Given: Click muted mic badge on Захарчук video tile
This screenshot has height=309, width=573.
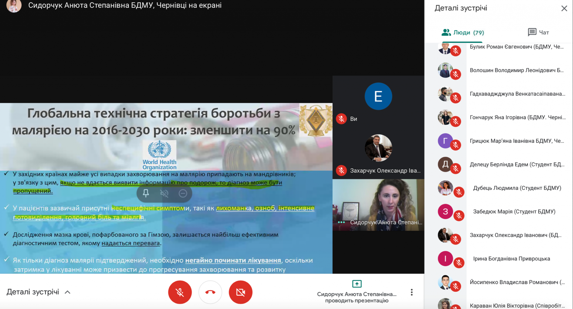Looking at the screenshot, I should 341,171.
